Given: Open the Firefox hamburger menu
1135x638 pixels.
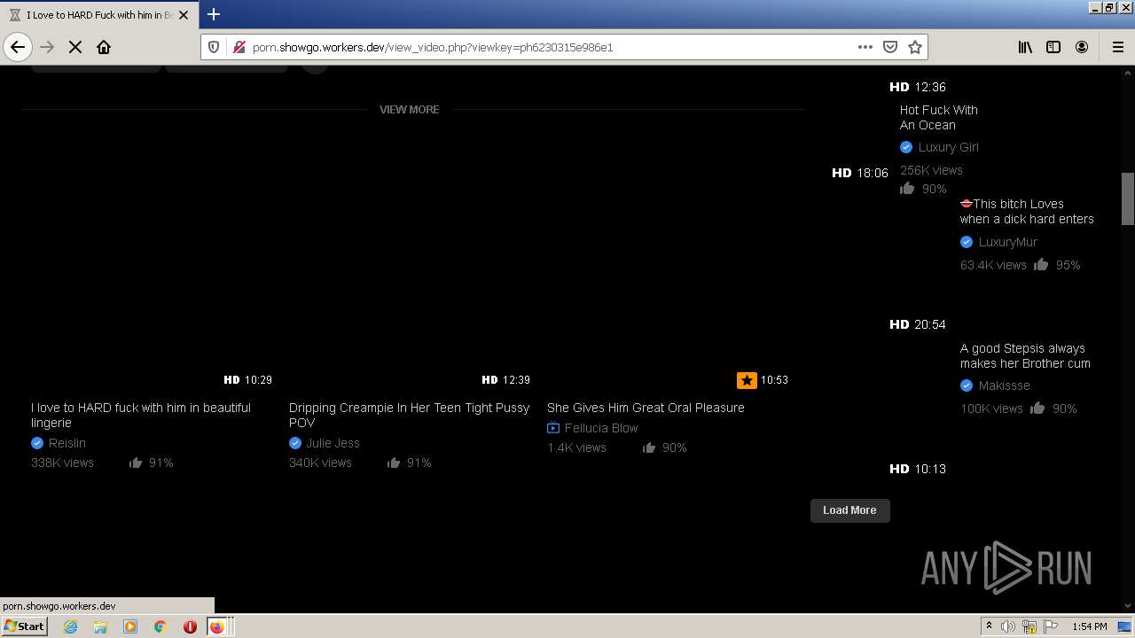Looking at the screenshot, I should coord(1117,47).
